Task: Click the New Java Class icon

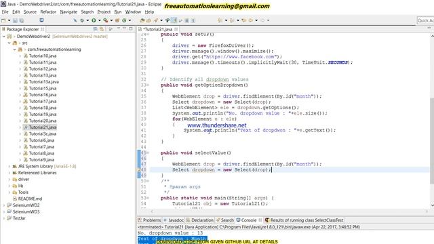Action: tap(124, 20)
